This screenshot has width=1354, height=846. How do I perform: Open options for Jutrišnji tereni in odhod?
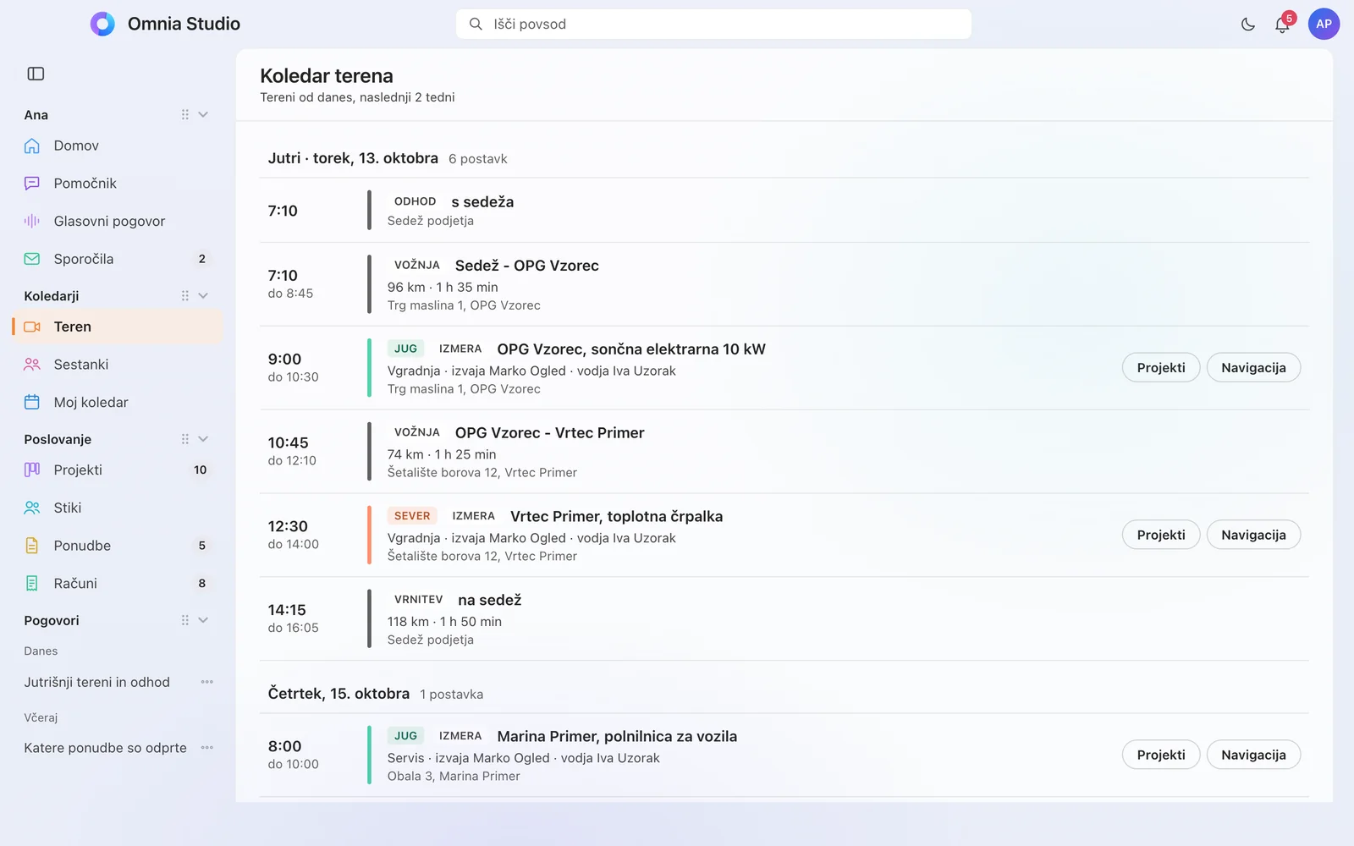(207, 682)
